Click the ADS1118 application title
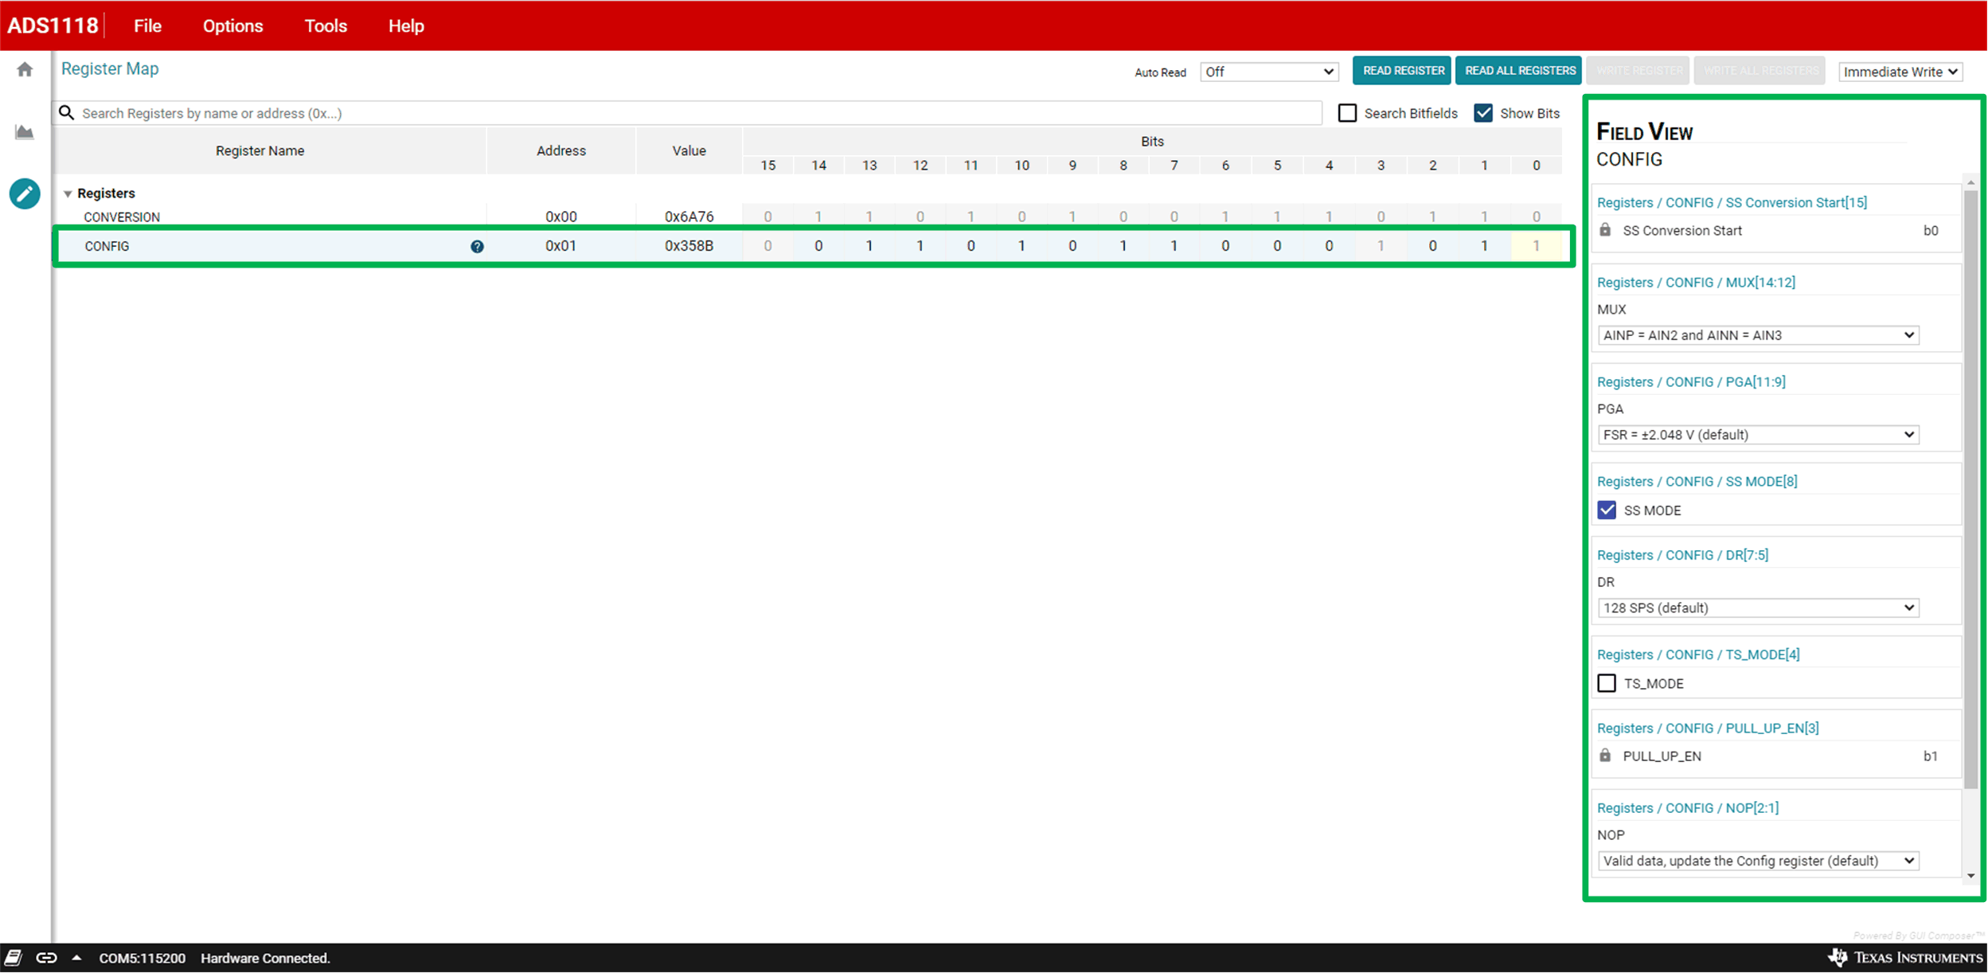Viewport: 1988px width, 973px height. [x=53, y=25]
